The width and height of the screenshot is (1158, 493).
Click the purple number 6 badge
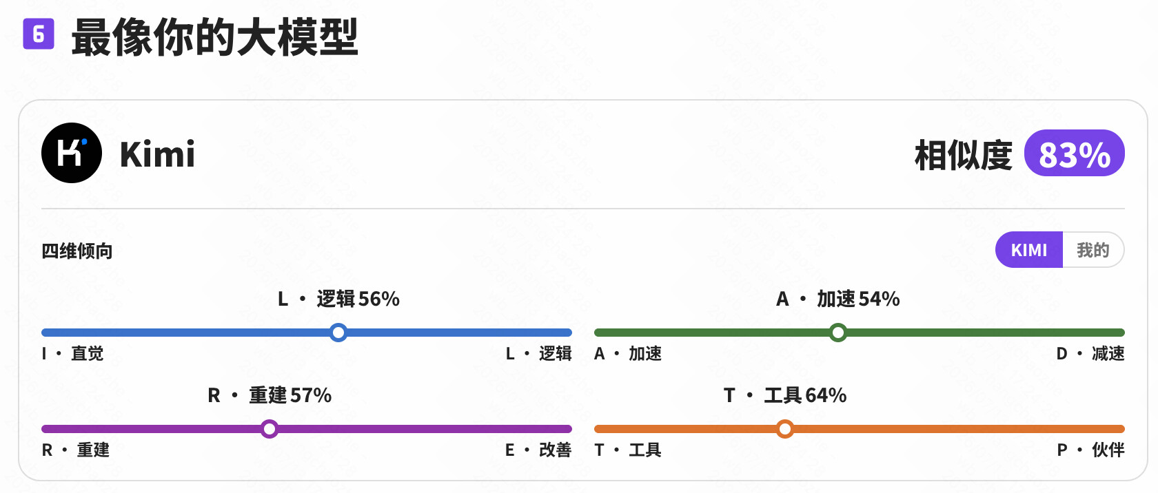[x=39, y=34]
